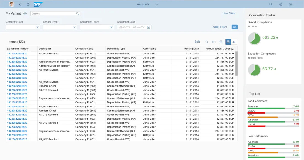Open value help for Ledger Type
The height and width of the screenshot is (160, 304).
[74, 27]
